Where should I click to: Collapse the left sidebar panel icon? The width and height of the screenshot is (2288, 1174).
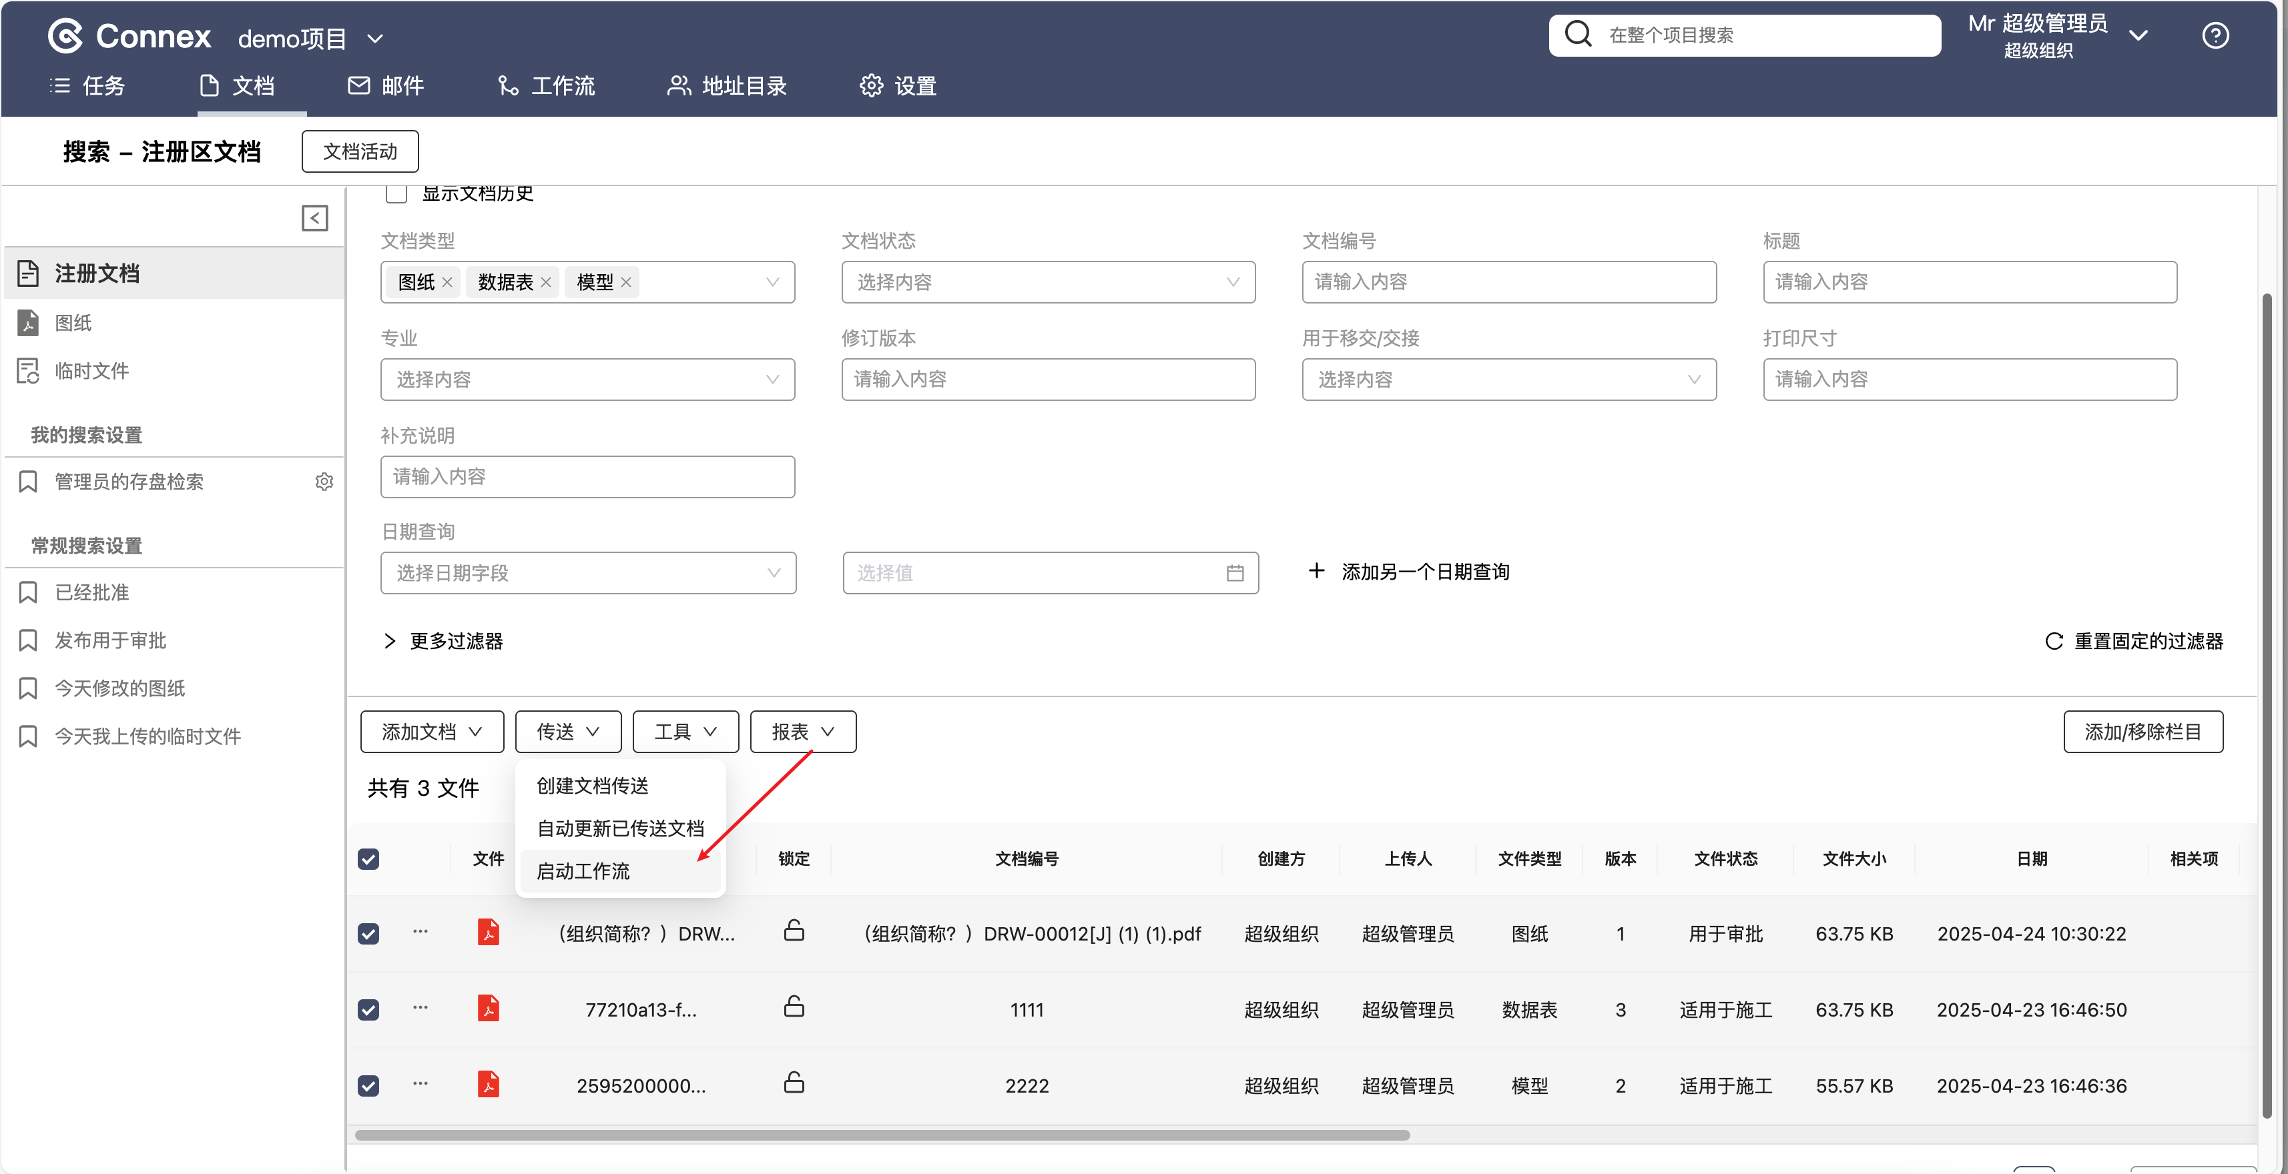tap(314, 218)
